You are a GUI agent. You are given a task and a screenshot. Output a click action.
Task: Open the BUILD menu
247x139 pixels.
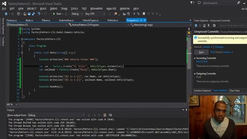click(x=43, y=8)
